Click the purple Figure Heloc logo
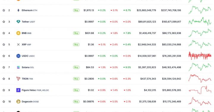Viewport: 214px width, 112px height. coord(18,90)
